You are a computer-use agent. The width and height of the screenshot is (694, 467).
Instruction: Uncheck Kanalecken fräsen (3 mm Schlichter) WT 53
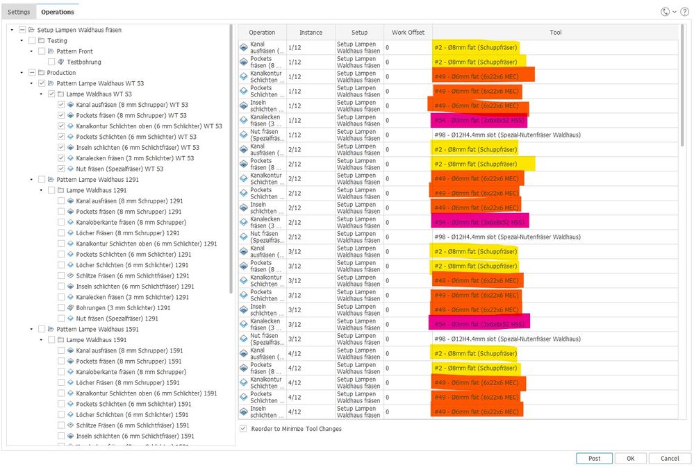point(61,158)
